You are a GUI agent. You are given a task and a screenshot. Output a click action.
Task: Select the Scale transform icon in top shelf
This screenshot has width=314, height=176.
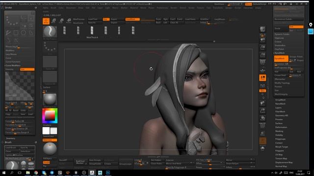coord(61,21)
